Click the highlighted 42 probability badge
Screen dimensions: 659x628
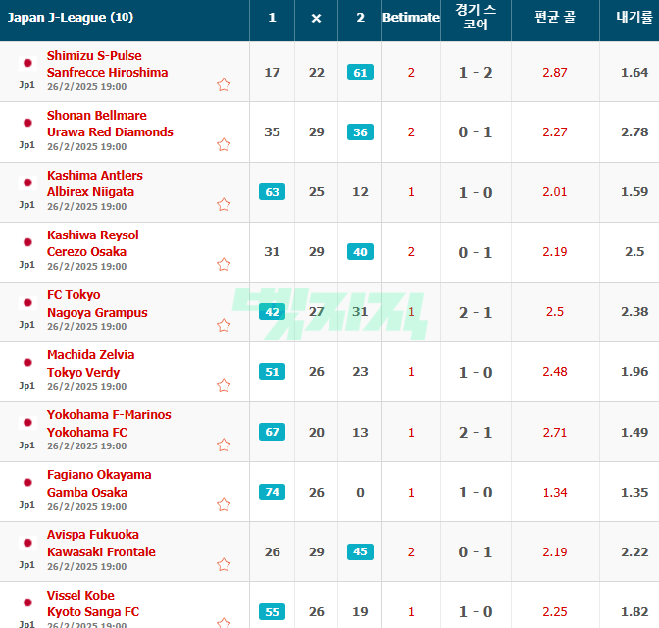point(272,312)
